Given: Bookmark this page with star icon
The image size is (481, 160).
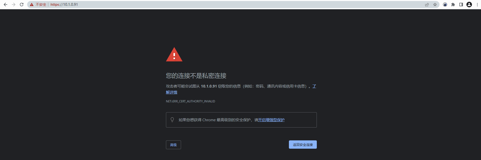Looking at the screenshot, I should pos(435,5).
